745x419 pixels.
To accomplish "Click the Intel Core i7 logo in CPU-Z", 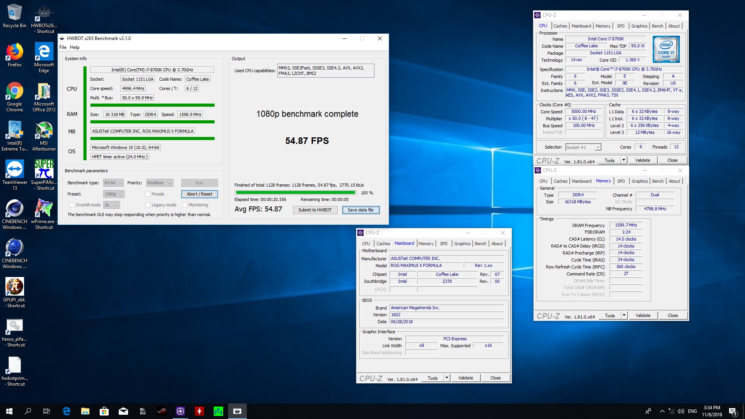I will pyautogui.click(x=666, y=49).
